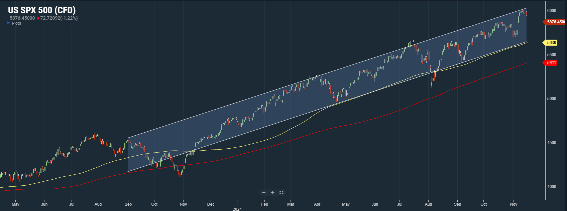Click the change value 72.72092(-1.22%)

[59, 18]
